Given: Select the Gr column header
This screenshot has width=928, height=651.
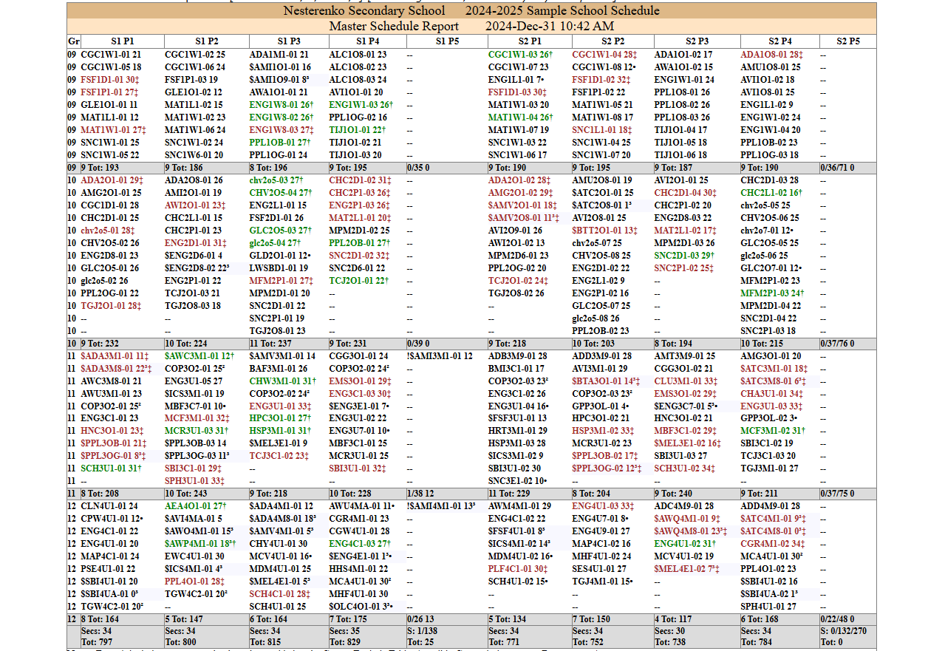Looking at the screenshot, I should click(73, 41).
